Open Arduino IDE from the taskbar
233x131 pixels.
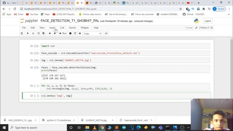point(124,128)
